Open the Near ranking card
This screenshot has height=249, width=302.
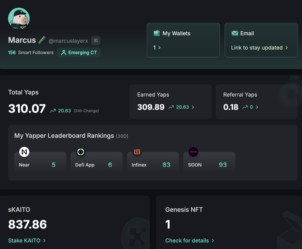point(40,162)
